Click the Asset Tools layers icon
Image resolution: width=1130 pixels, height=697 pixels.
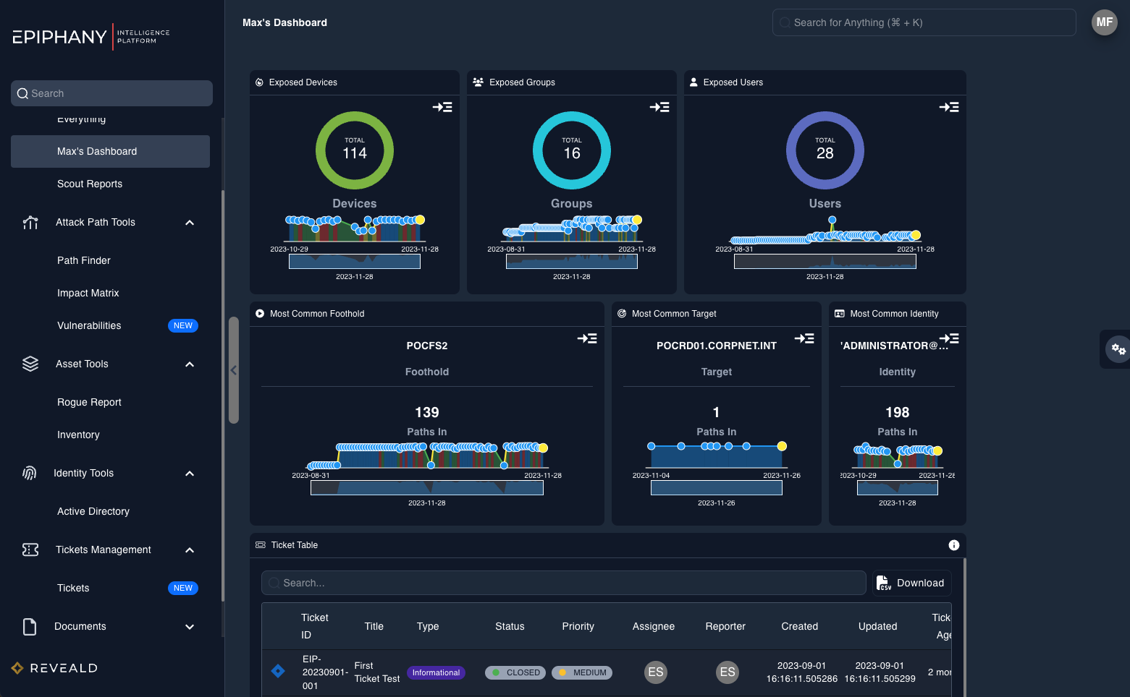click(x=30, y=364)
